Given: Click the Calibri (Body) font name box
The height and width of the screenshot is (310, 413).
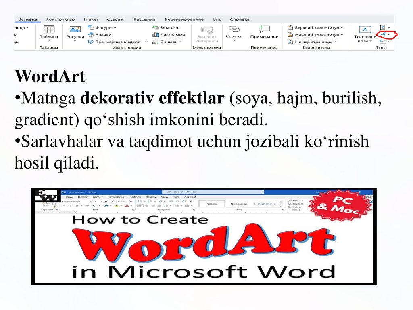Looking at the screenshot, I should [76, 201].
